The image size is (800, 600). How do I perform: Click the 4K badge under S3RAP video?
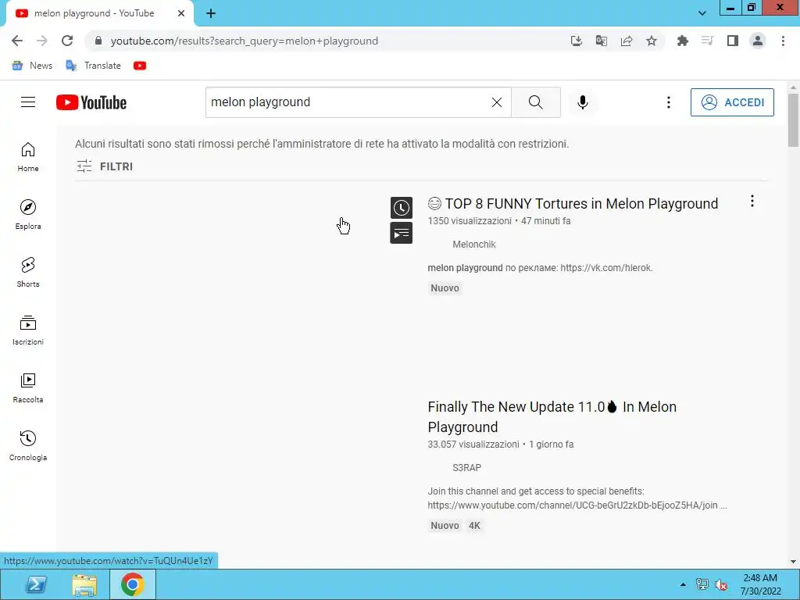tap(474, 526)
